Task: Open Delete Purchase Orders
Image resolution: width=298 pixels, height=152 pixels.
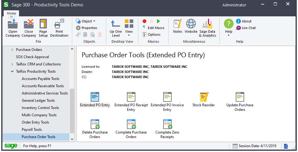Action: 95,129
